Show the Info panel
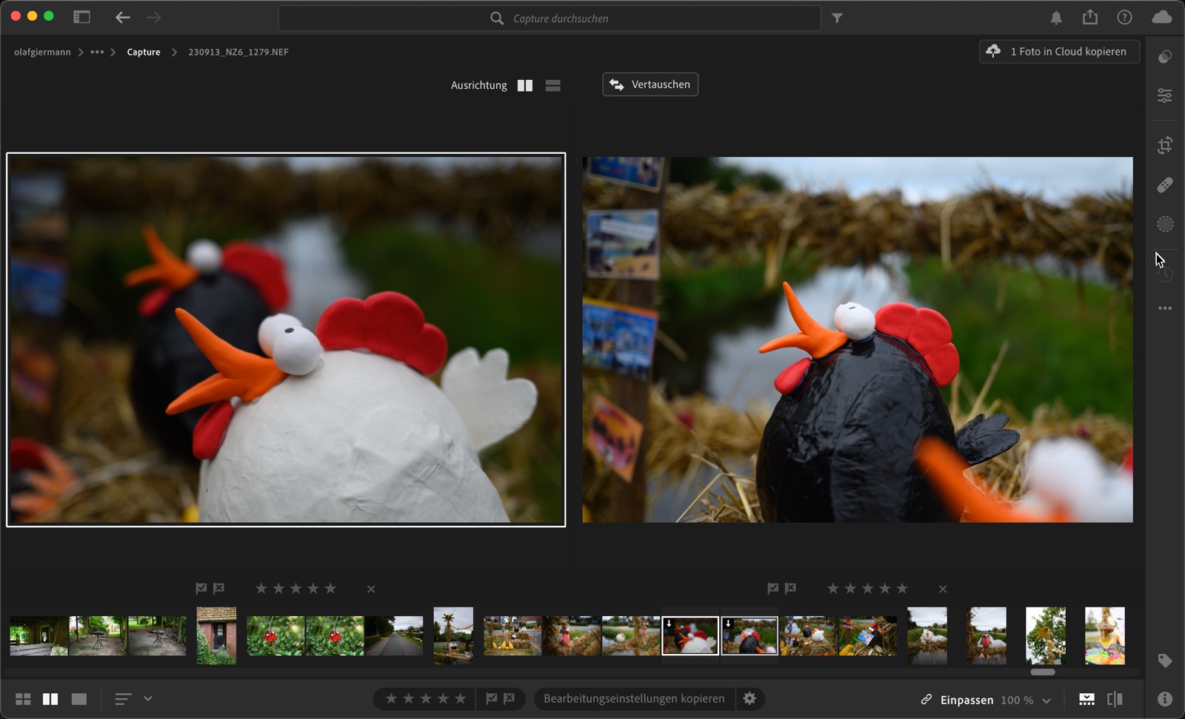Screen dimensions: 1185x719 (x=1165, y=699)
